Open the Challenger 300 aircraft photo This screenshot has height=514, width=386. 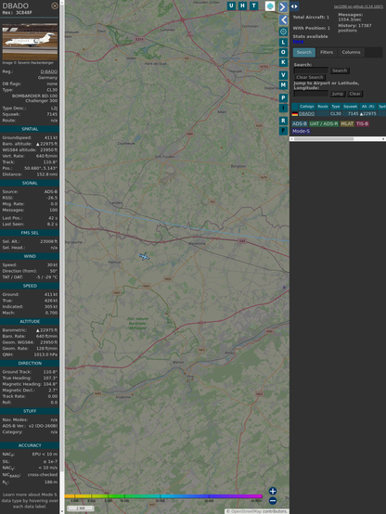[30, 42]
